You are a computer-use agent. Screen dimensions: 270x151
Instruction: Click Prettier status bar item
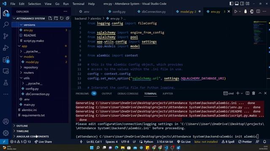click(x=245, y=142)
